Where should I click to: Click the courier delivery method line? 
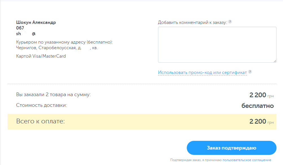(x=64, y=42)
